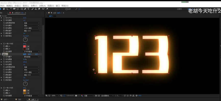Screen dimensions: 221x101
Task: Toggle the transparency grid button
Action: (99, 96)
